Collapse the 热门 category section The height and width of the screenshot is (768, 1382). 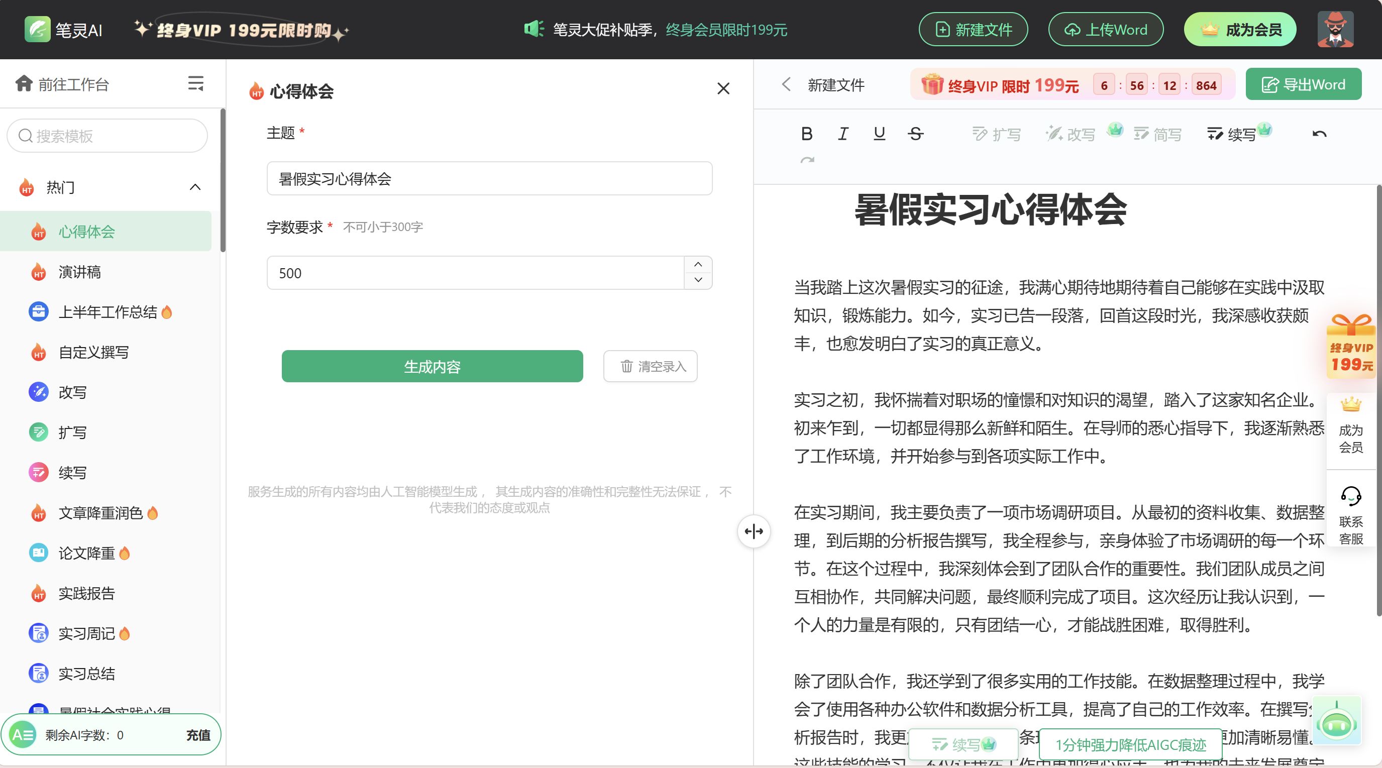coord(195,187)
